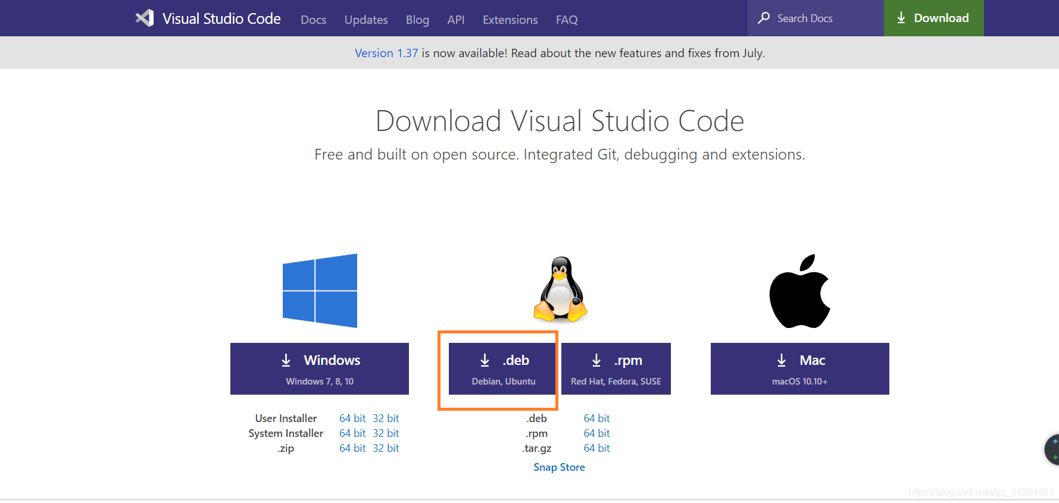Open the Docs menu item
This screenshot has height=503, width=1059.
coord(314,20)
